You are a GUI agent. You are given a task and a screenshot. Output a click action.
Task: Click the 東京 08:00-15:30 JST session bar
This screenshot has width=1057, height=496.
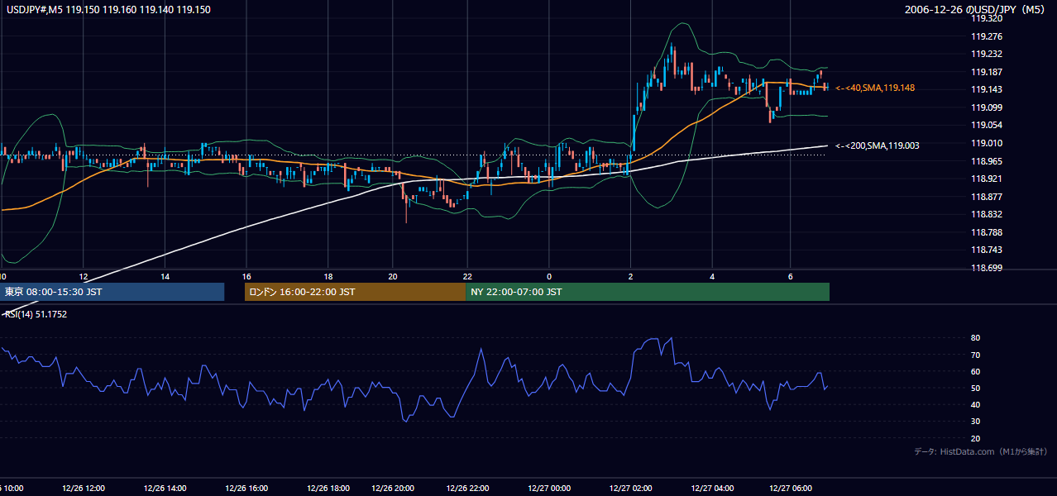112,292
